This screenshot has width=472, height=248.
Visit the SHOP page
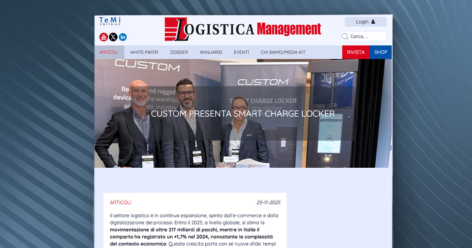[x=380, y=52]
